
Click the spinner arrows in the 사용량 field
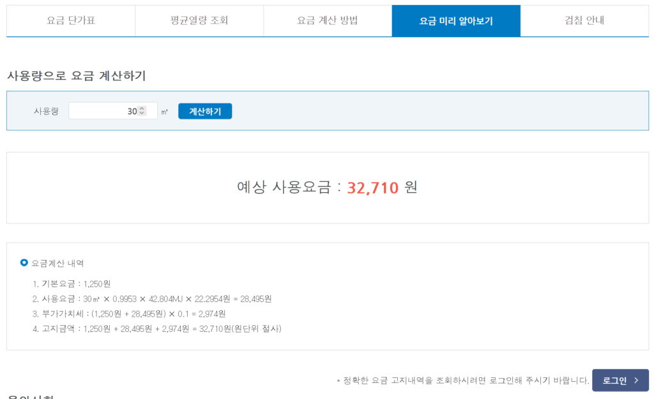click(142, 111)
